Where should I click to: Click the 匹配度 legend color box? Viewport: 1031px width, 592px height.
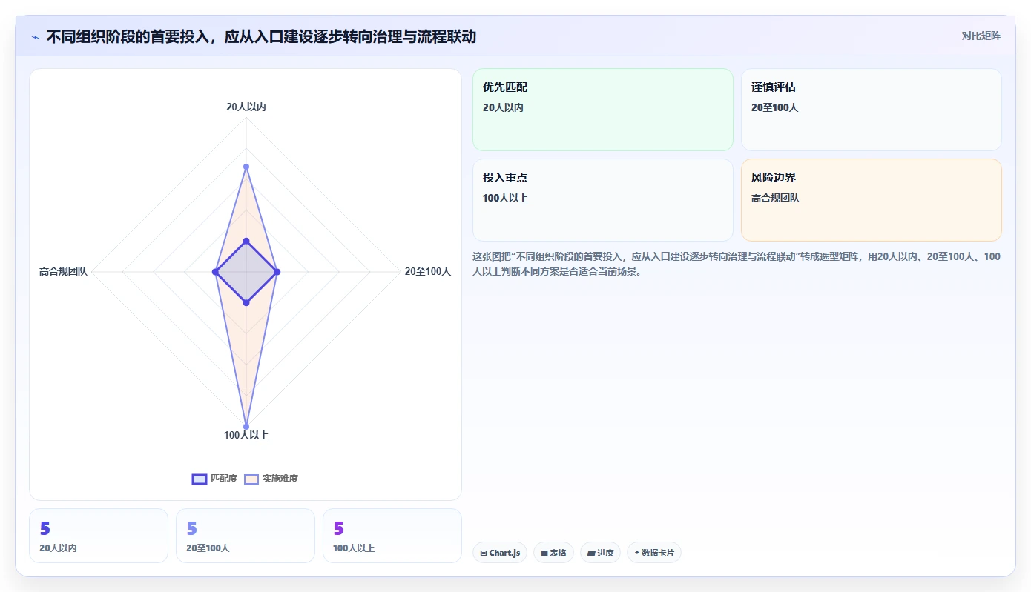click(200, 479)
